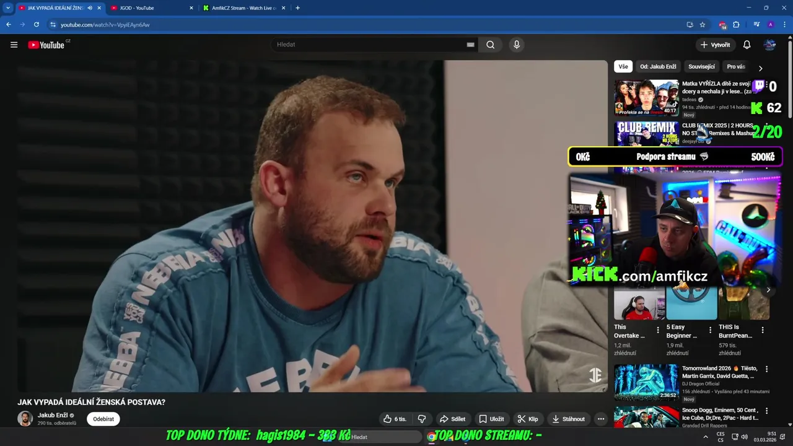The height and width of the screenshot is (446, 793).
Task: Open the Tomorrowland 2026 video thumbnail
Action: pyautogui.click(x=646, y=382)
